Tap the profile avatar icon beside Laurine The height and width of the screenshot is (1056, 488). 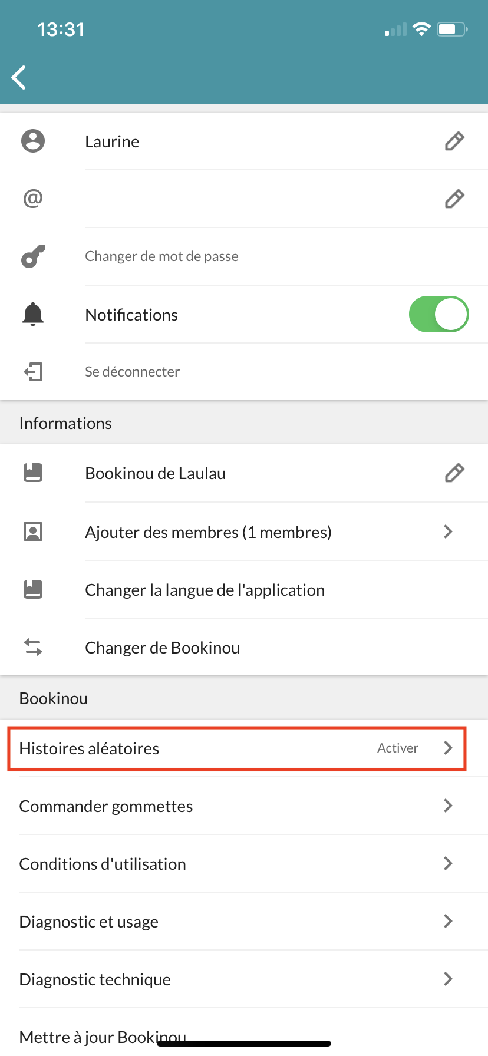point(33,141)
